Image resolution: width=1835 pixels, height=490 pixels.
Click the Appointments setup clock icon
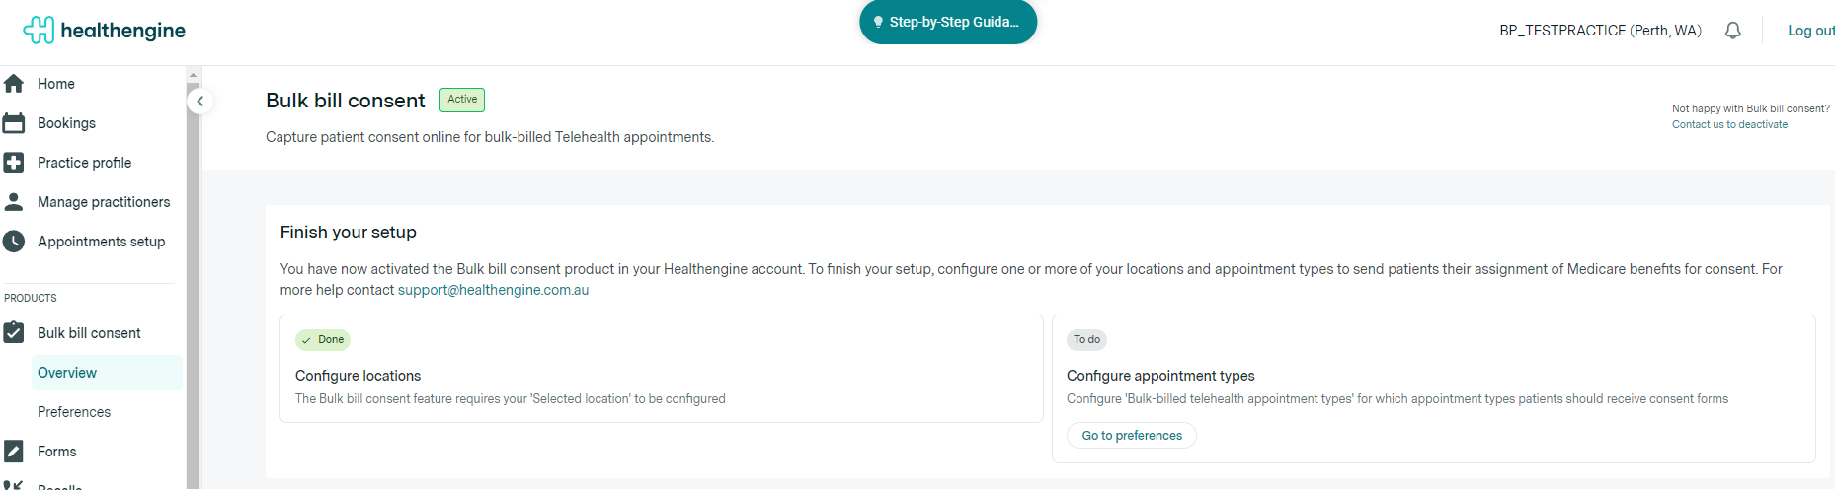tap(14, 242)
